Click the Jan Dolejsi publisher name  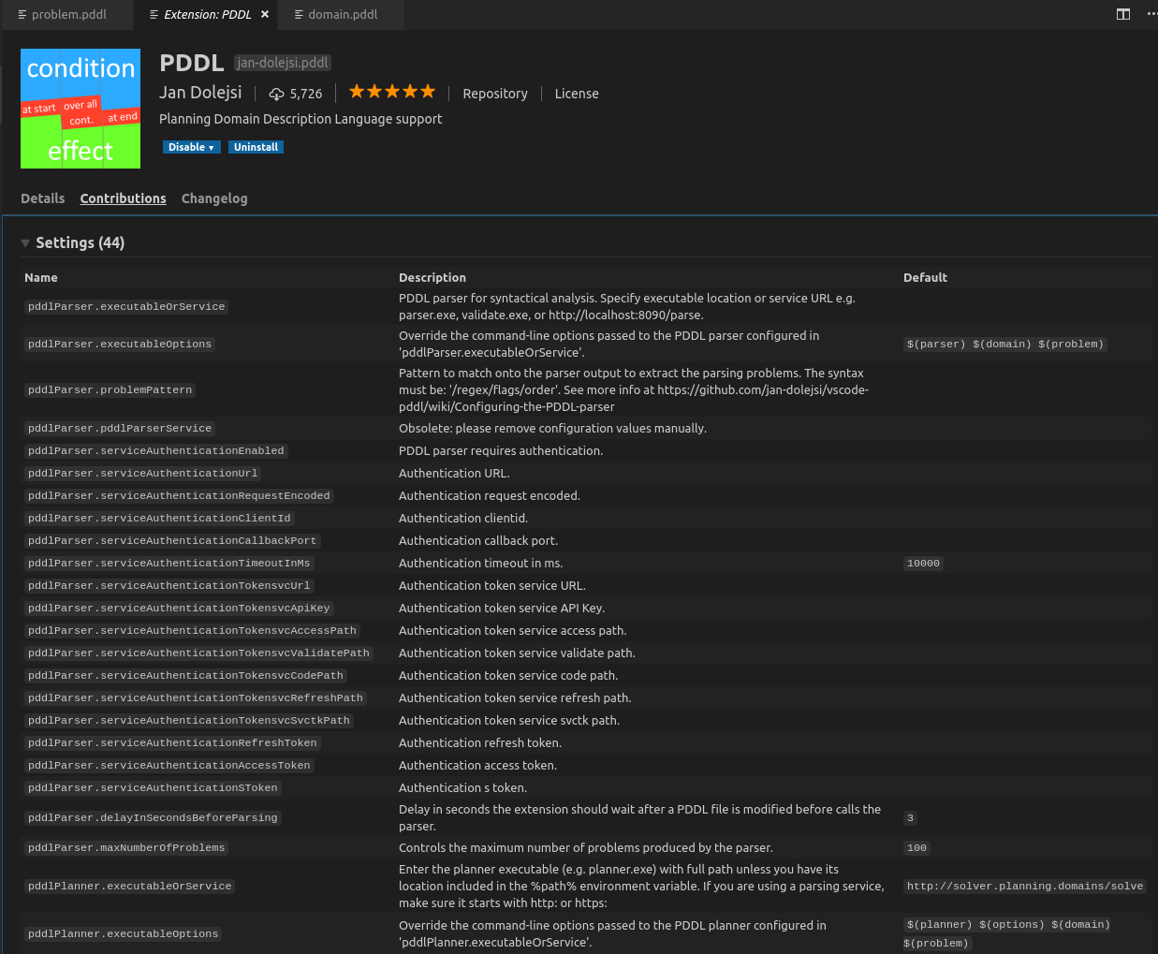200,92
